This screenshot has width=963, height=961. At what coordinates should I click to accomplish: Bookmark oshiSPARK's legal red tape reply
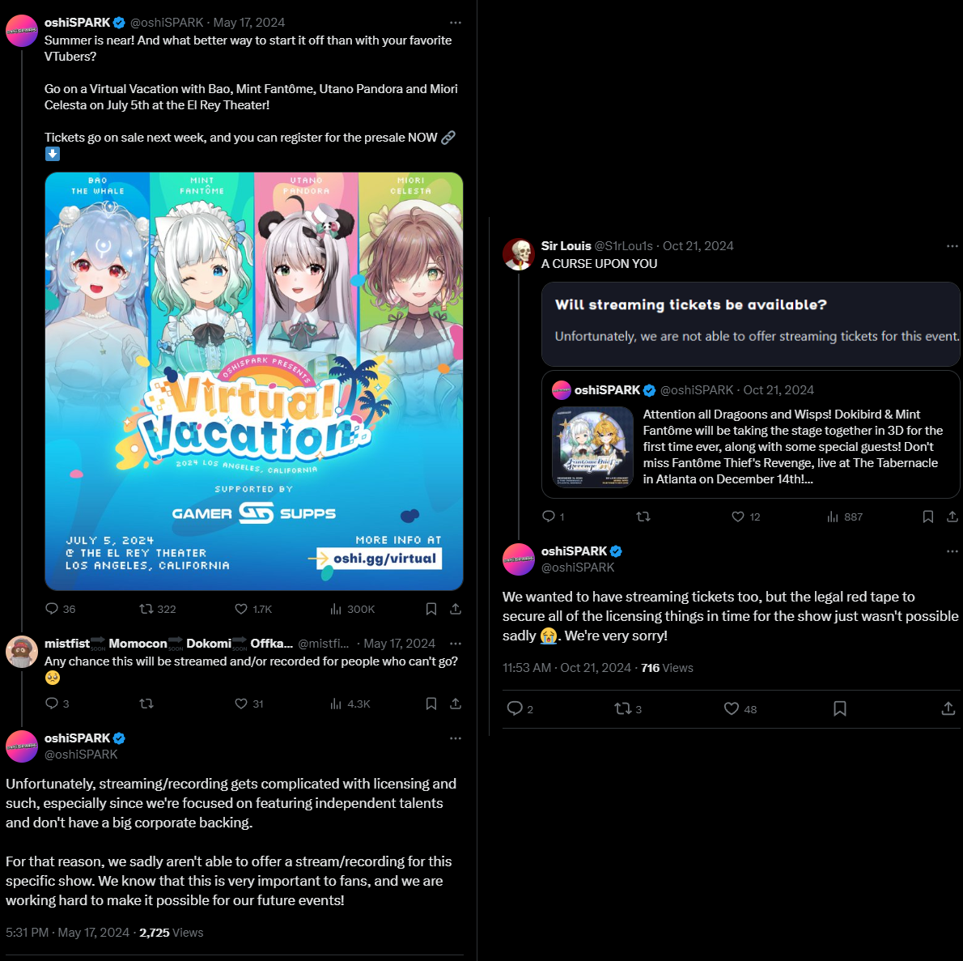[x=839, y=709]
